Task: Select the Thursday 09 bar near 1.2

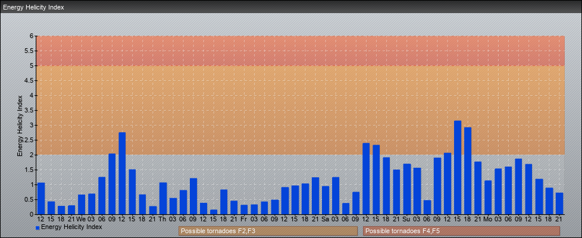Action: 193,196
